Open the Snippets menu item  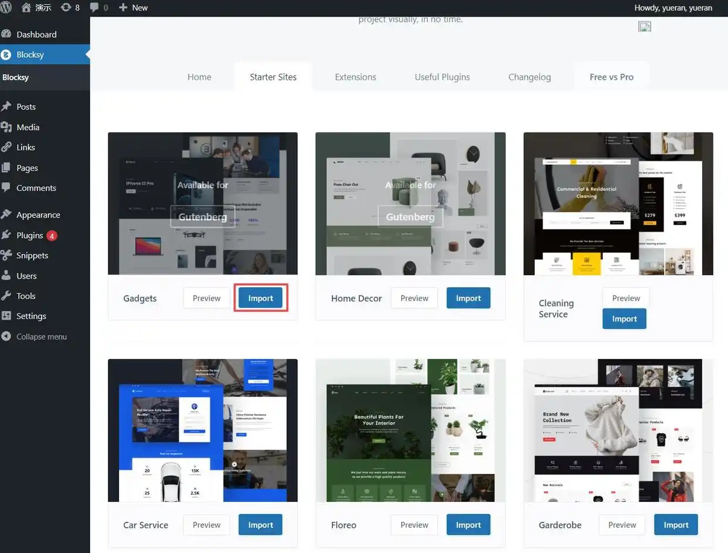[32, 256]
